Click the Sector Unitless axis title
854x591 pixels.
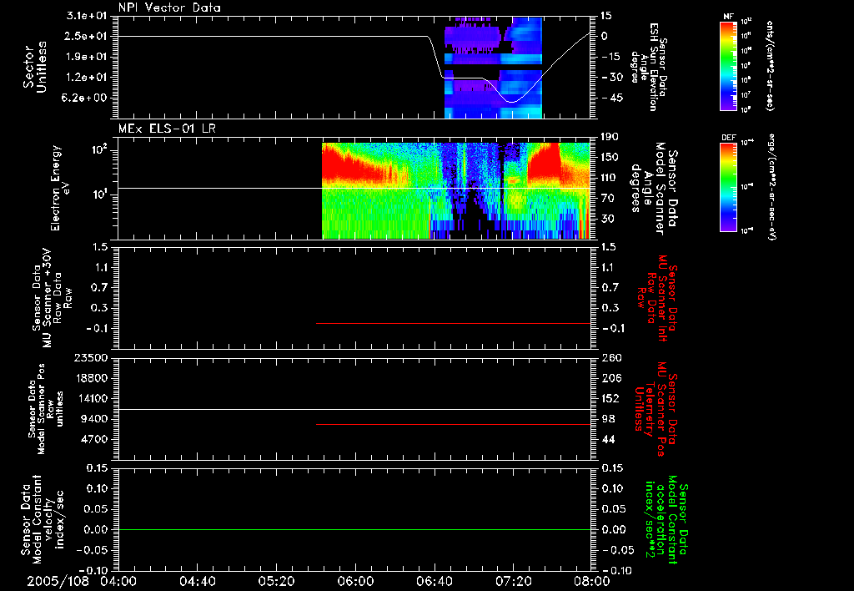click(35, 67)
